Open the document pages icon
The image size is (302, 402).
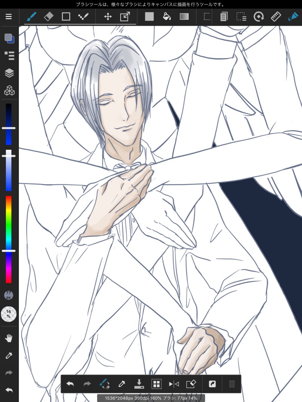point(224,17)
